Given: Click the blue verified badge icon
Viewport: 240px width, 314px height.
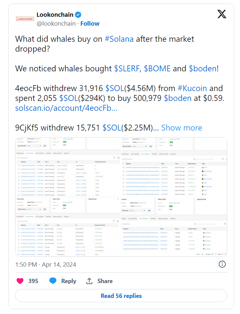Looking at the screenshot, I should (78, 14).
